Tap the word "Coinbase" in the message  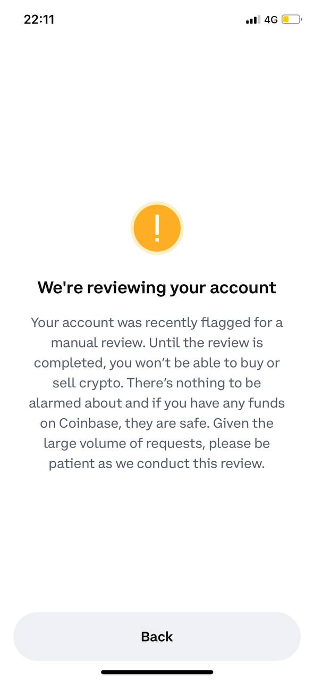83,423
